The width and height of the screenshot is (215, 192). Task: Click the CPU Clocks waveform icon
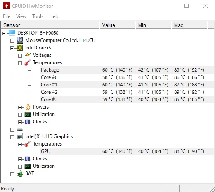pyautogui.click(x=27, y=122)
